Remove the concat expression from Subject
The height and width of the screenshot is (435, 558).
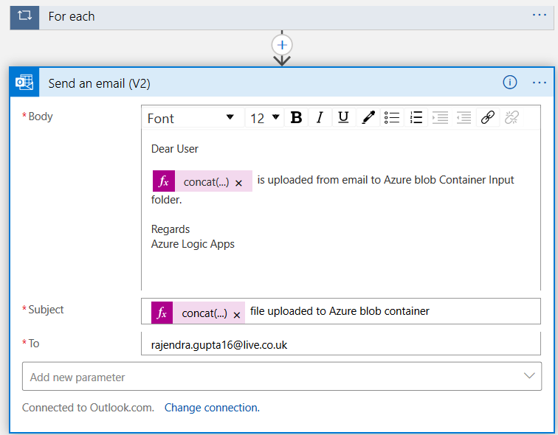click(x=237, y=315)
